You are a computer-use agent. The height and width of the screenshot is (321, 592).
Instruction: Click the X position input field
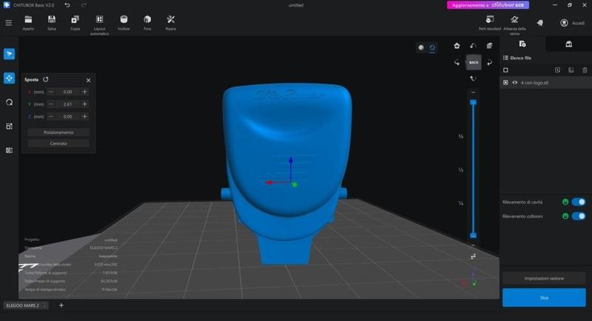[x=67, y=92]
